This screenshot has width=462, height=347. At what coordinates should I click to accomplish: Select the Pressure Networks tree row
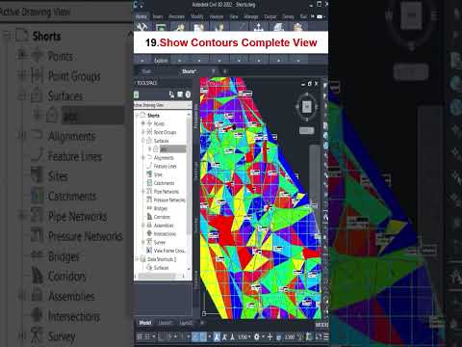(166, 200)
